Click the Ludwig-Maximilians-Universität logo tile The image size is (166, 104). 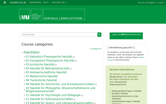[x=37, y=14]
